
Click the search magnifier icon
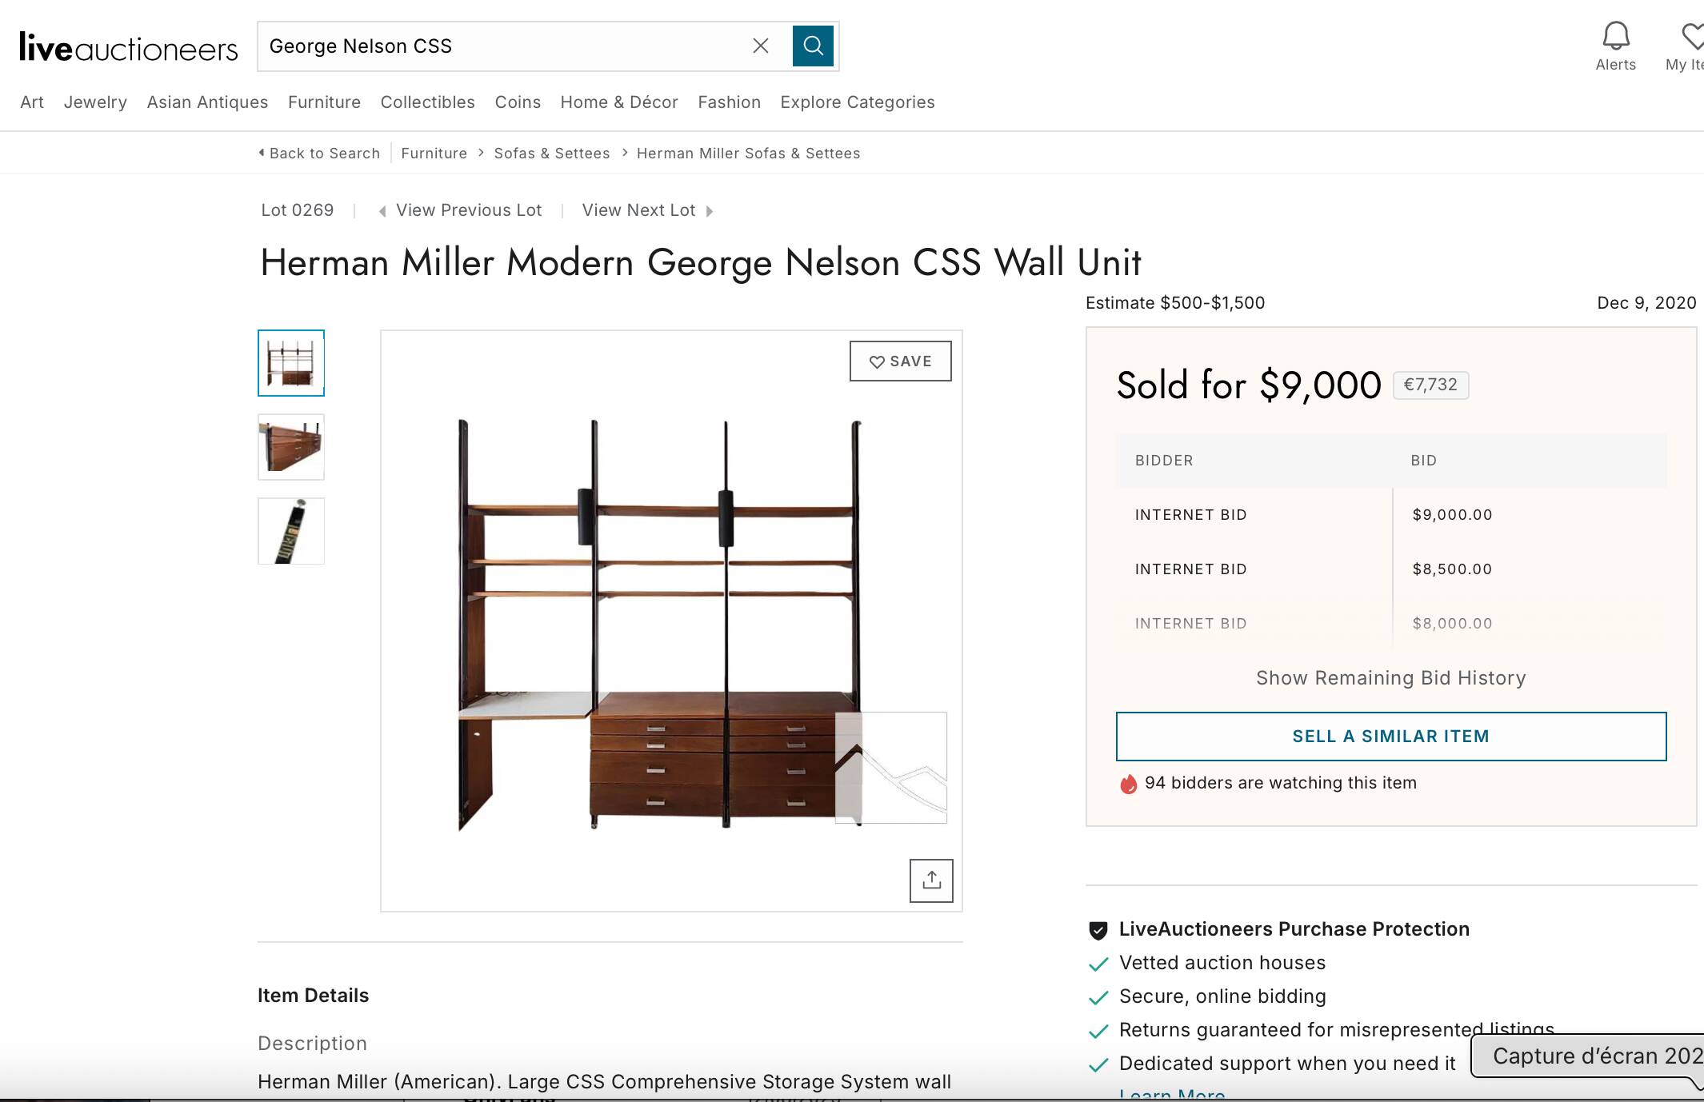(812, 46)
